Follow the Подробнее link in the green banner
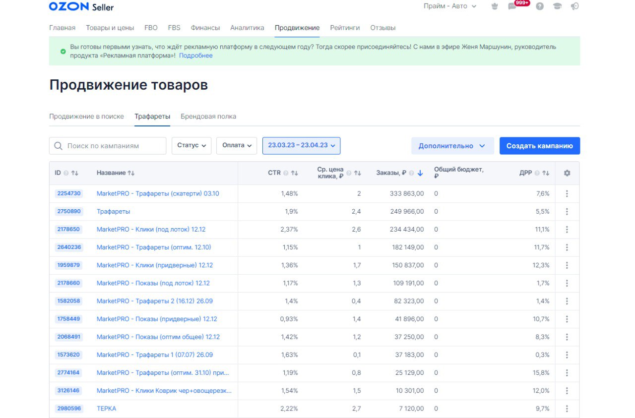 (196, 56)
